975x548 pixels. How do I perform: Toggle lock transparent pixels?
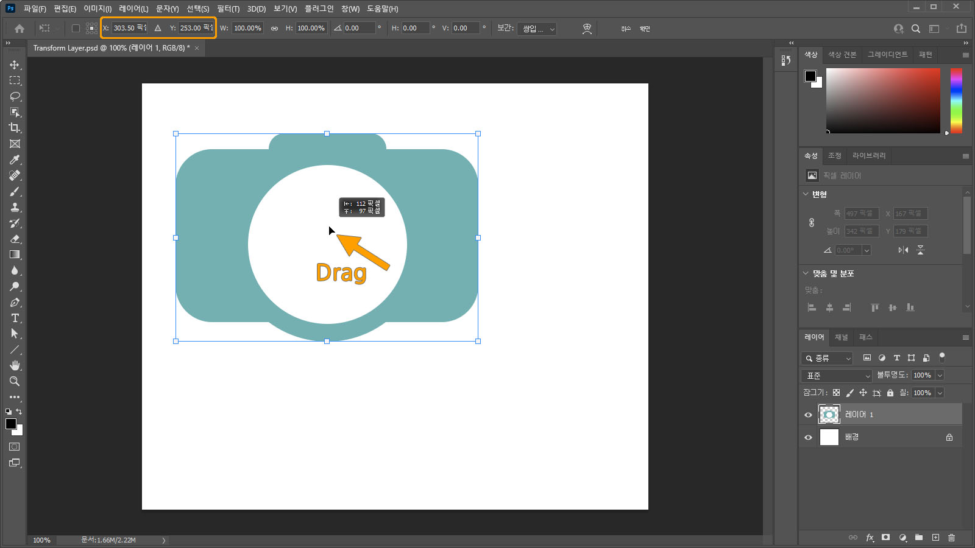836,393
